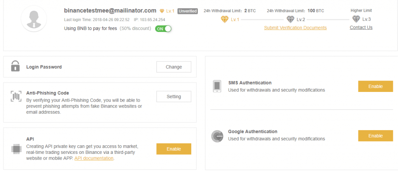Click the gold Lv.1 diamond in the level progress bar
This screenshot has height=171, width=398.
point(225,19)
